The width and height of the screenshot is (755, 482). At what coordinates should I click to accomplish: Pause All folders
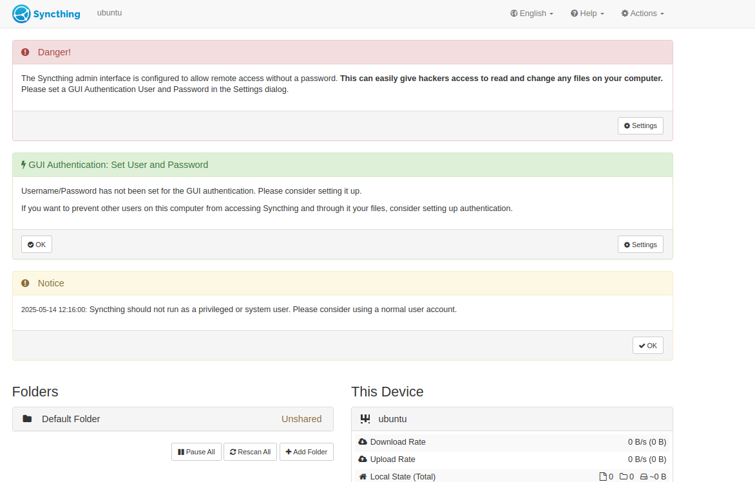point(196,452)
